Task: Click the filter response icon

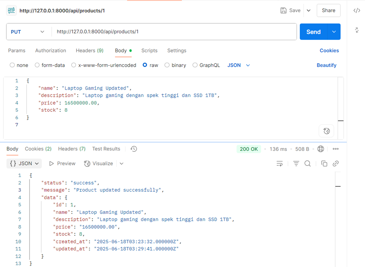Action: click(296, 163)
